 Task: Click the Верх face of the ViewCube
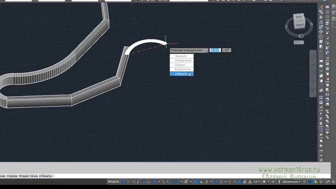(x=299, y=17)
